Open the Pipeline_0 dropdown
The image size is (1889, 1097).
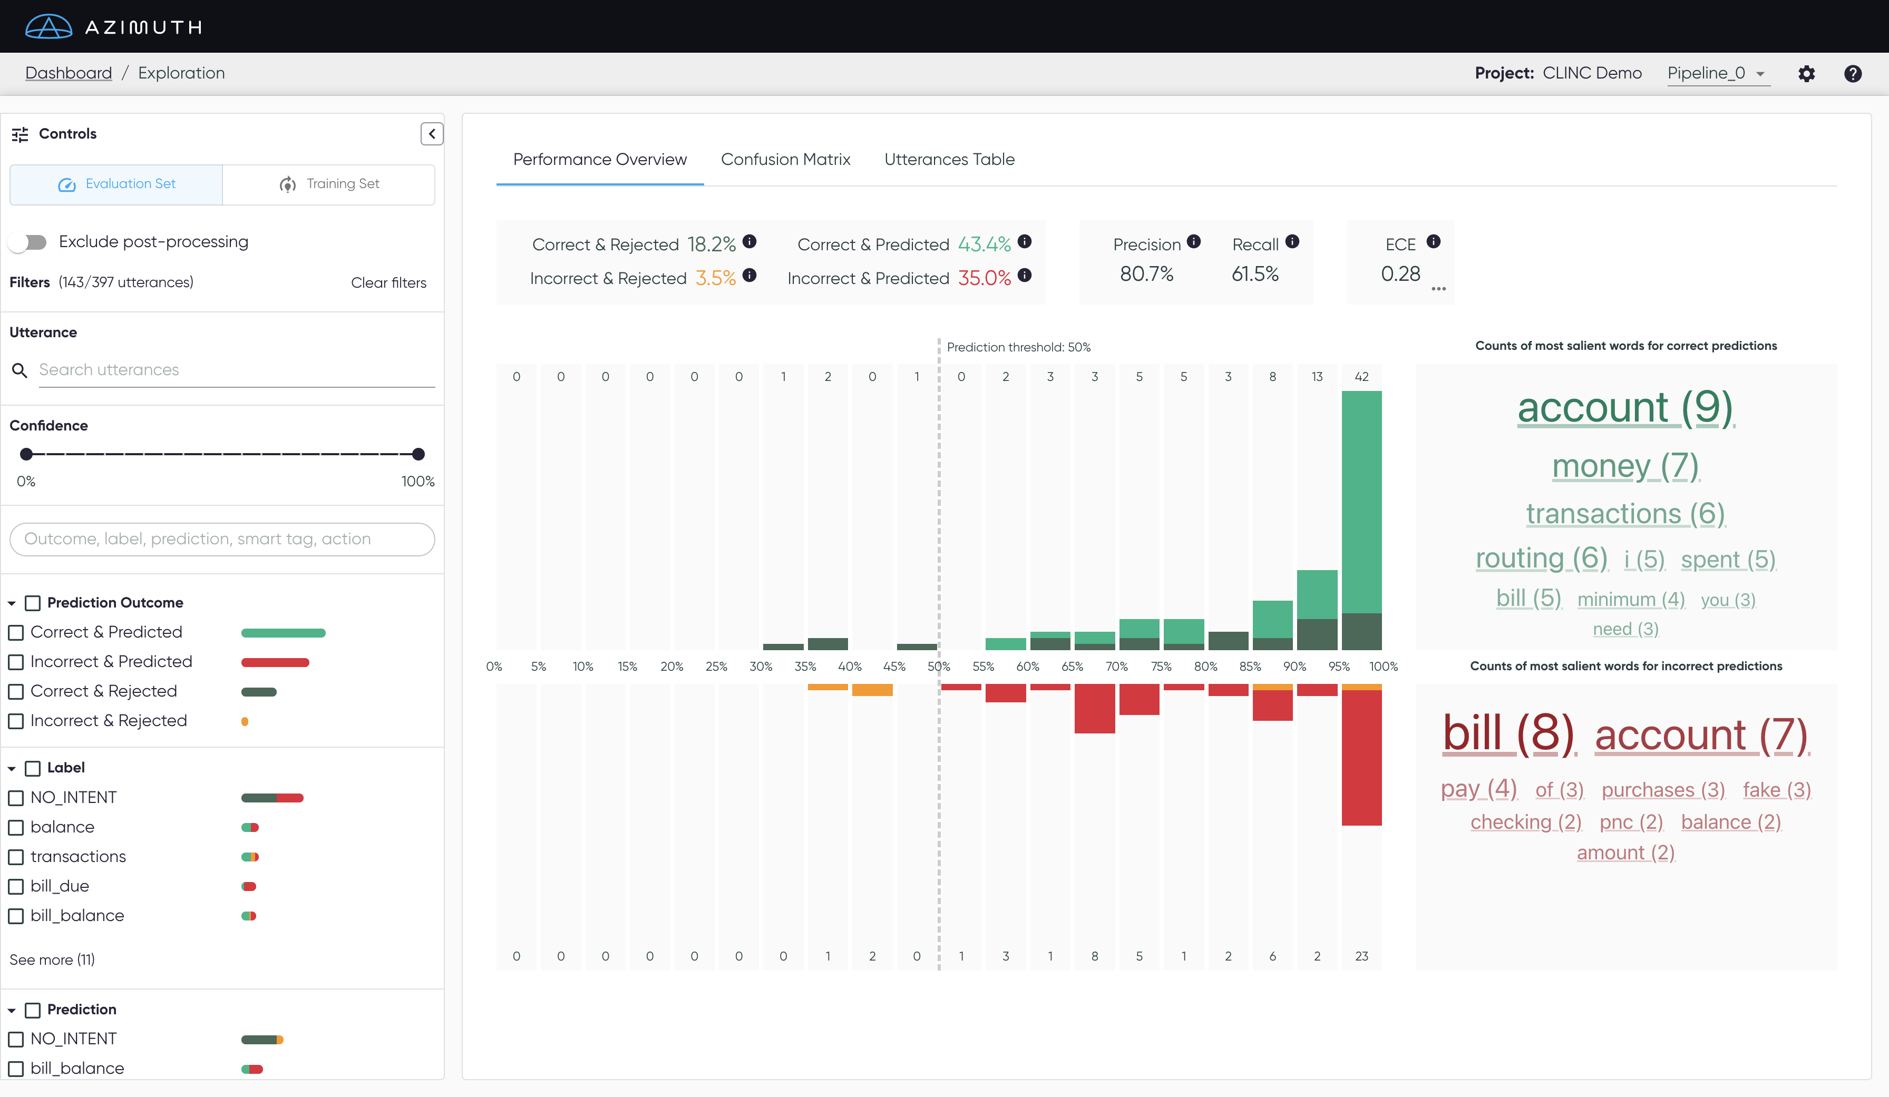click(1718, 73)
